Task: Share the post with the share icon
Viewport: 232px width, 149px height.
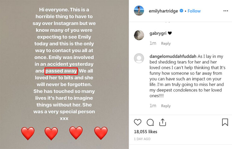Action: (x=162, y=122)
